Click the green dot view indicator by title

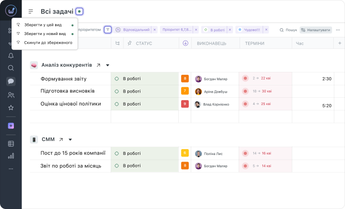point(80,11)
